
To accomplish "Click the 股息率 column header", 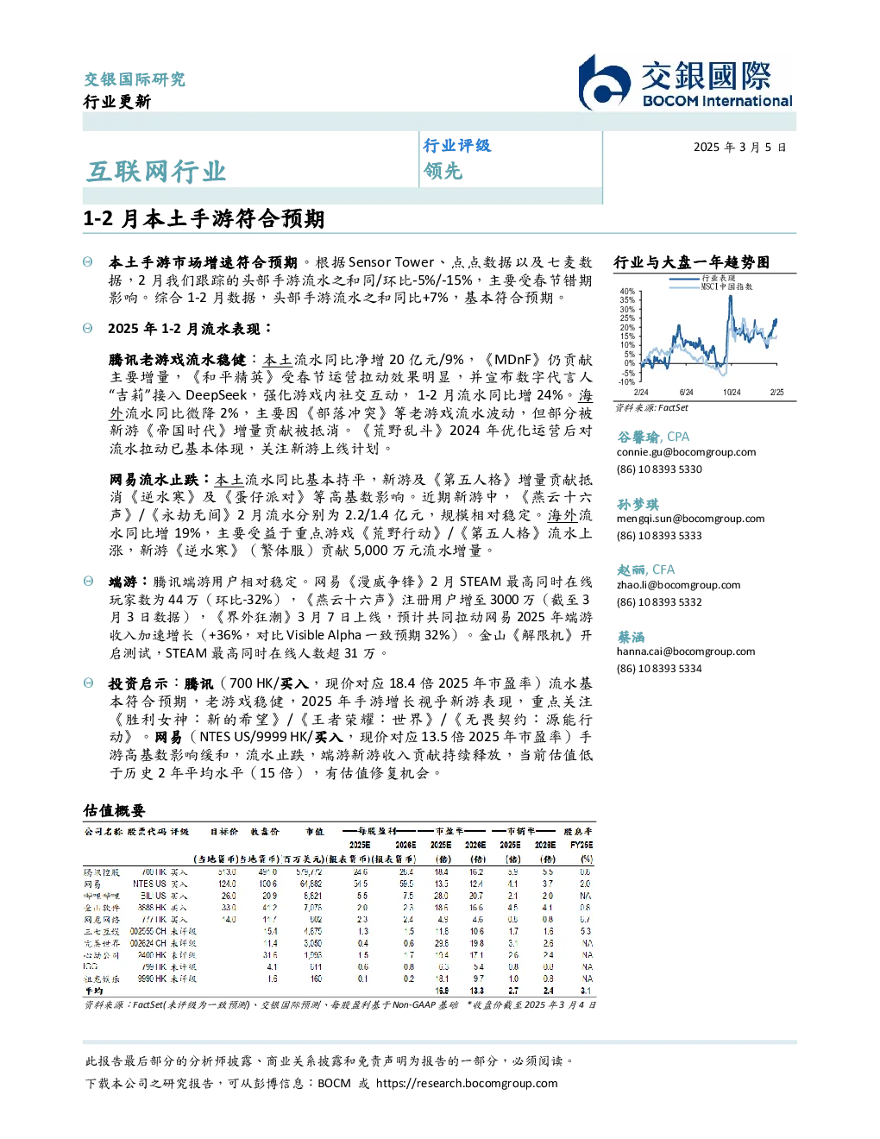I will point(578,832).
